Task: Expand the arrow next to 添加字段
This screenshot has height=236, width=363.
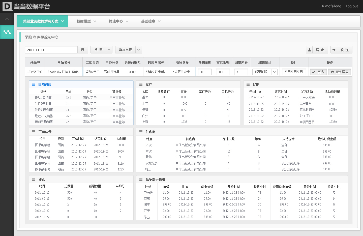Action: coord(139,50)
